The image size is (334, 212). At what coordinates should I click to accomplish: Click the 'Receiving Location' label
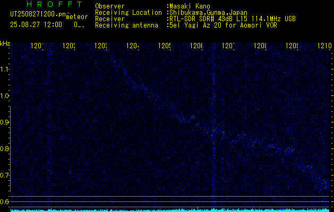[129, 13]
